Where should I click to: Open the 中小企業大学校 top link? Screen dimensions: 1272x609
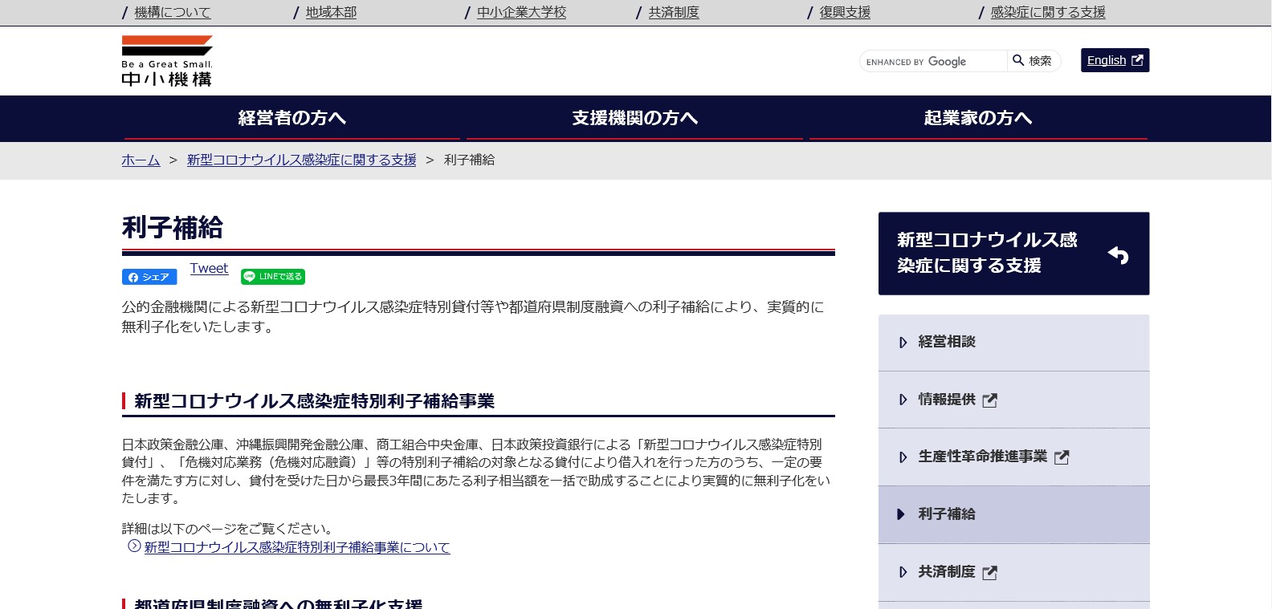521,12
